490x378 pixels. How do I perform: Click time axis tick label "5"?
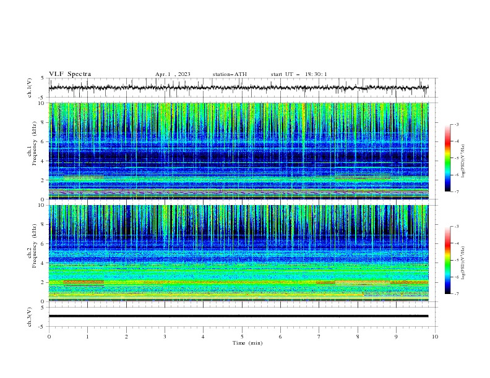click(242, 337)
